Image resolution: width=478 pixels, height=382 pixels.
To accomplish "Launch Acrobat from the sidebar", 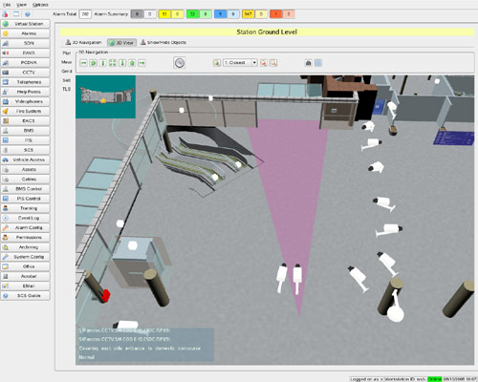I will [26, 276].
